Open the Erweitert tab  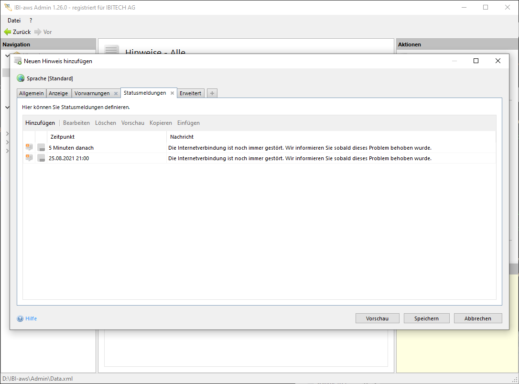190,93
